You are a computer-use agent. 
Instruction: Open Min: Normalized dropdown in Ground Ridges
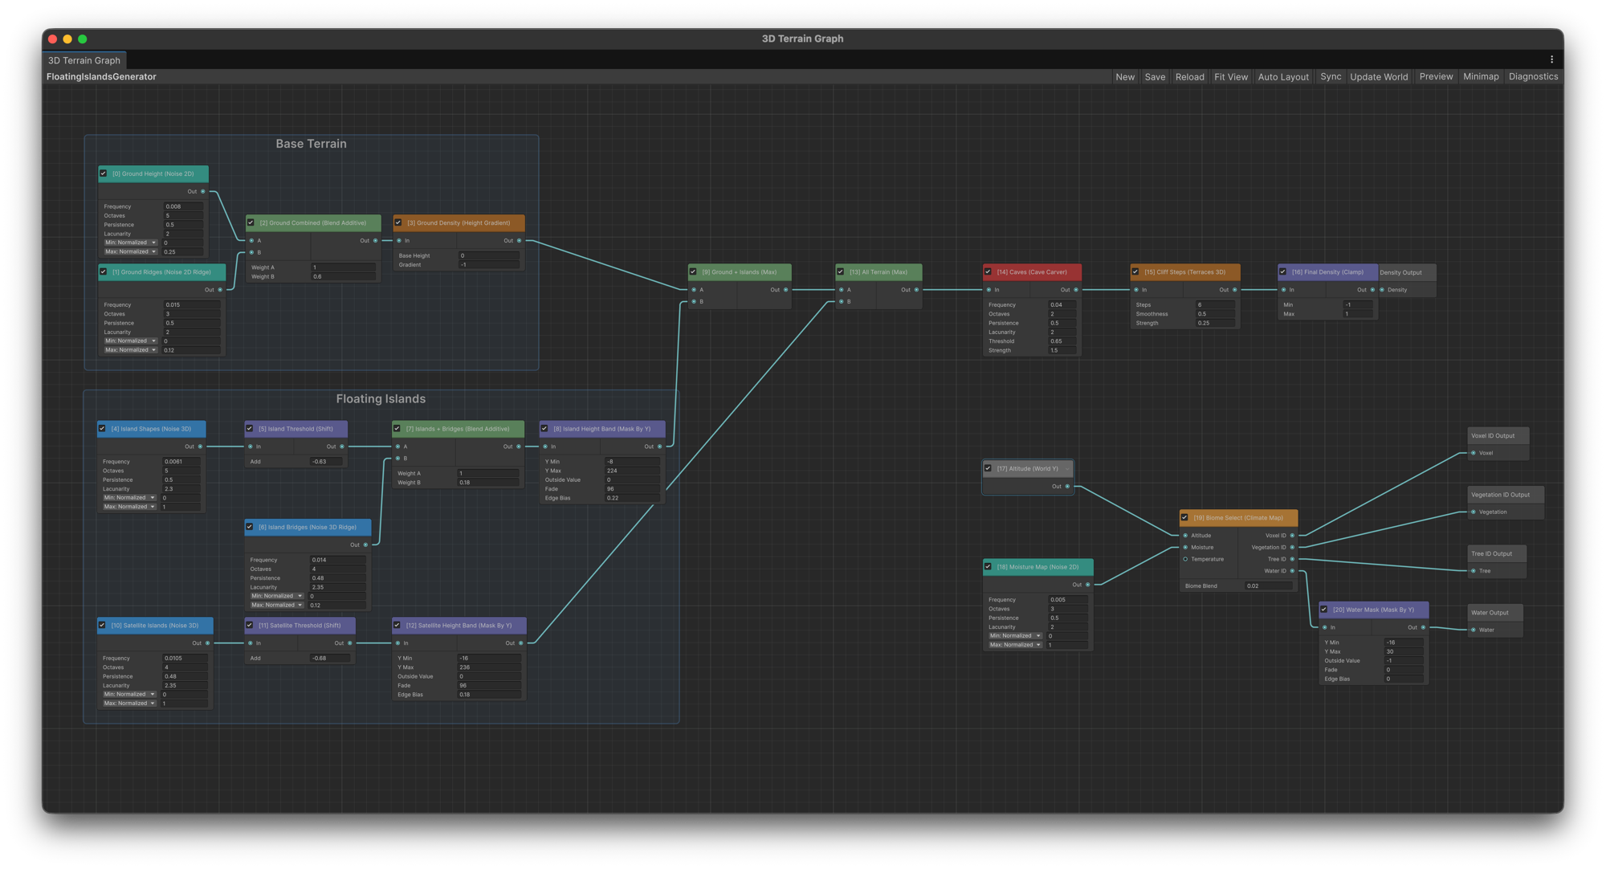[x=129, y=341]
